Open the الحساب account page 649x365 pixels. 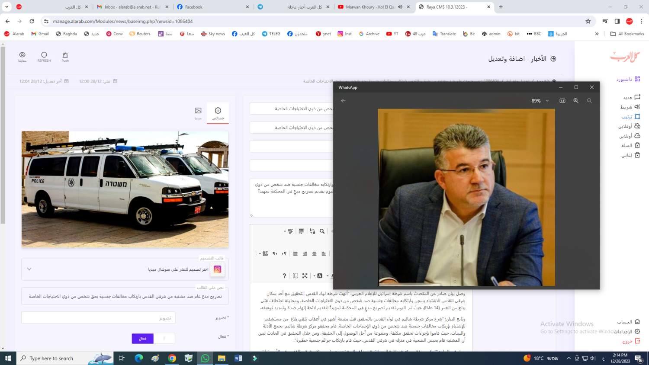629,322
